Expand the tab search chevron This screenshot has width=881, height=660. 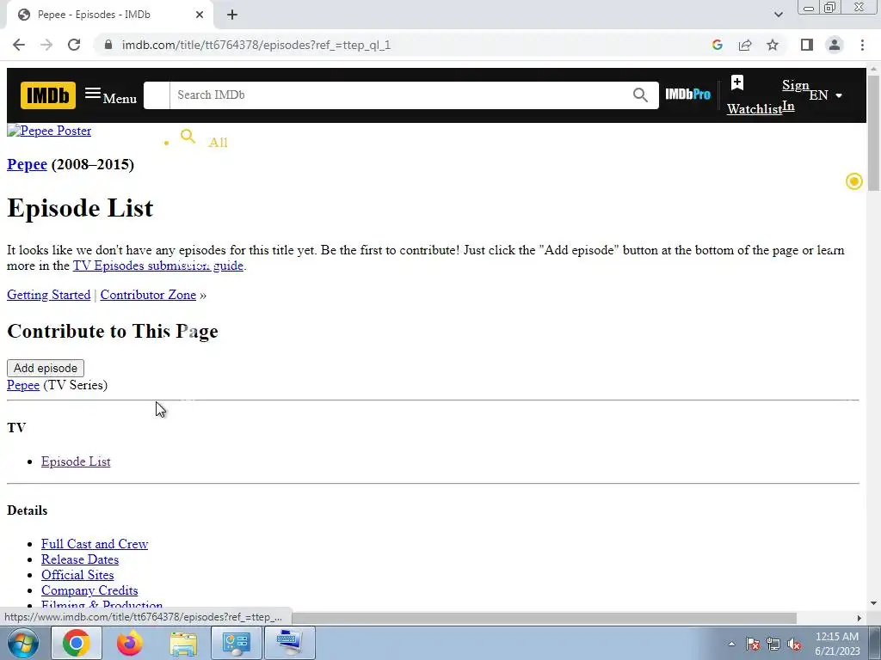[x=778, y=15]
